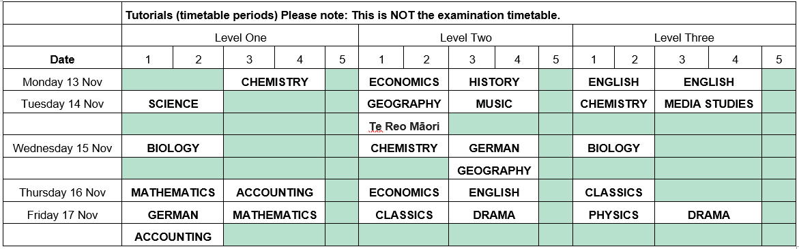Viewport: 799px width, 249px height.
Task: Select the Level One header cell
Action: click(240, 37)
